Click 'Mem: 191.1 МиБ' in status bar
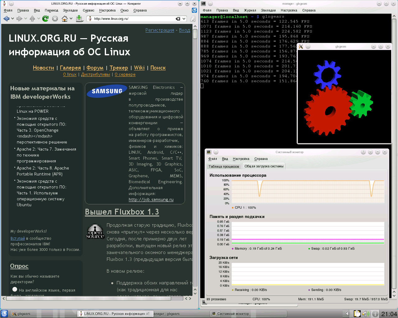Image resolution: width=398 pixels, height=318 pixels. tap(311, 299)
